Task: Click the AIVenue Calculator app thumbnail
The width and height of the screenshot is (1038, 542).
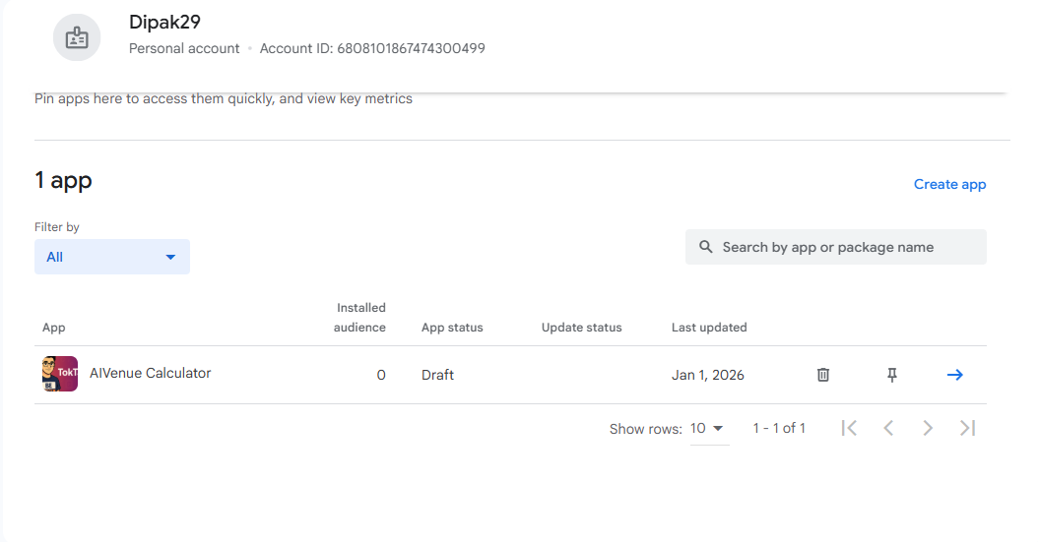Action: tap(60, 374)
